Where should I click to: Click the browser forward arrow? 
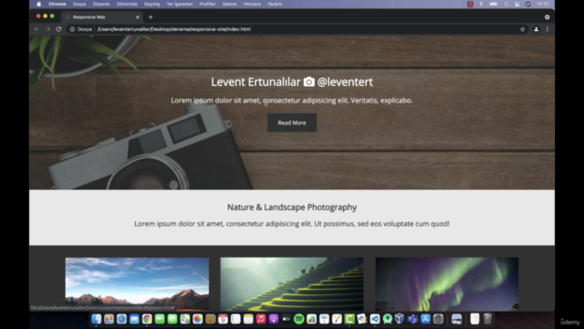point(47,29)
